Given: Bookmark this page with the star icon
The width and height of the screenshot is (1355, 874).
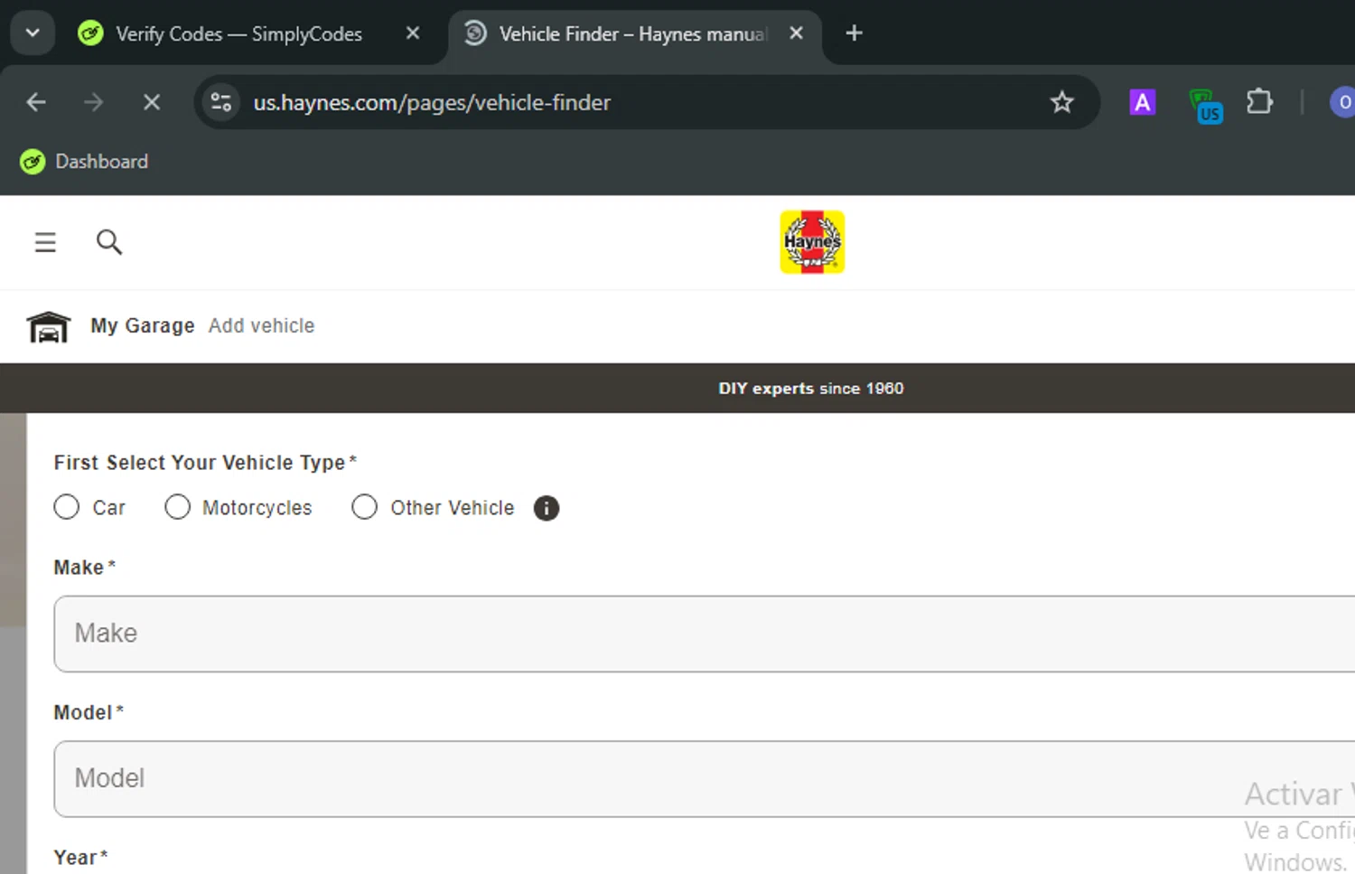Looking at the screenshot, I should point(1062,102).
